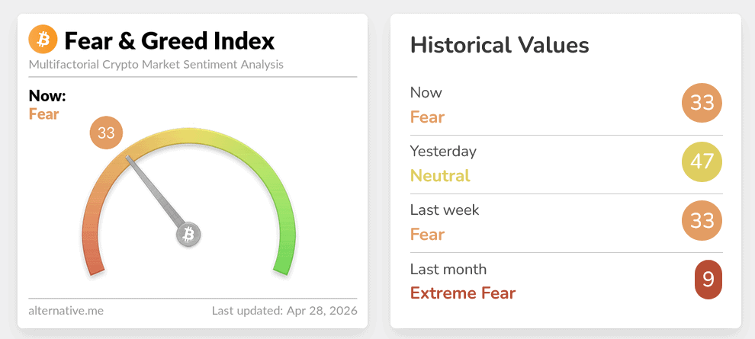Click the orange Bitcoin logo icon
The width and height of the screenshot is (755, 339).
(x=43, y=40)
